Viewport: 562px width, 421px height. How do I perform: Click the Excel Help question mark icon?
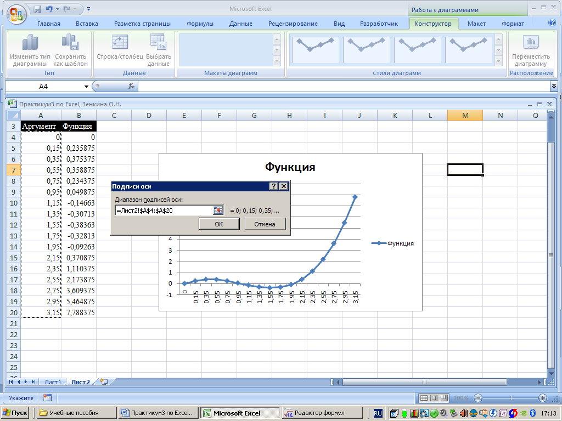(552, 23)
